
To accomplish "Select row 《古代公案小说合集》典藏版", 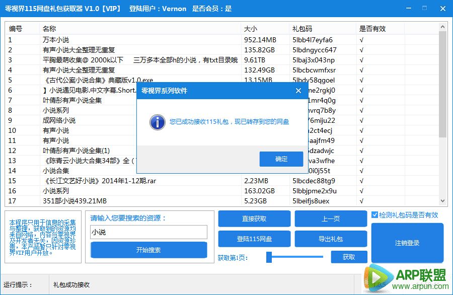I will pyautogui.click(x=222, y=80).
